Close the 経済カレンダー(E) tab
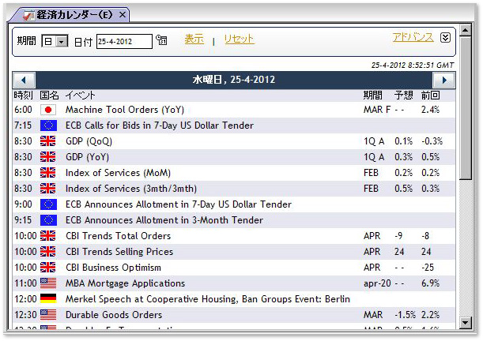The image size is (483, 341). pos(123,15)
